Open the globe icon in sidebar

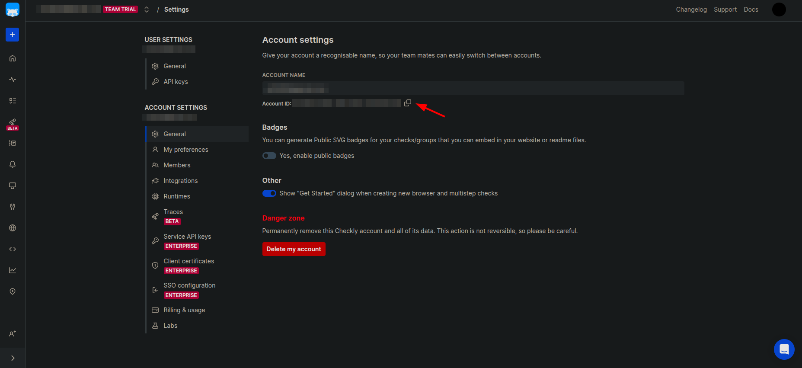pos(13,228)
